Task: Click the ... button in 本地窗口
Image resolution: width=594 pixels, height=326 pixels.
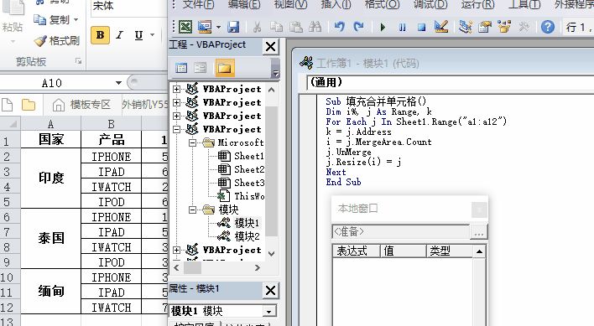Action: (x=478, y=232)
